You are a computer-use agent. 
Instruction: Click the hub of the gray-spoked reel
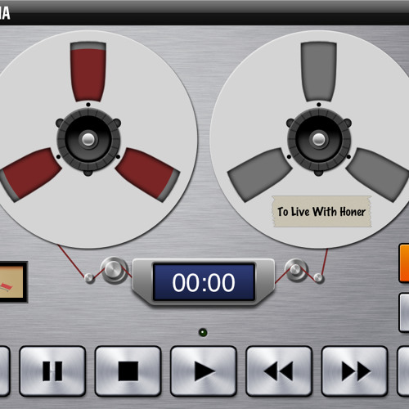tap(319, 139)
